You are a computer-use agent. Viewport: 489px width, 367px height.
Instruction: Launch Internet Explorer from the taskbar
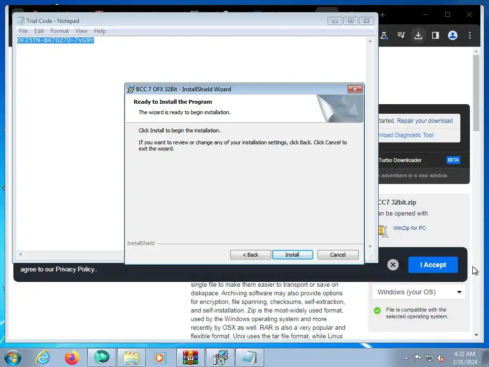[43, 357]
